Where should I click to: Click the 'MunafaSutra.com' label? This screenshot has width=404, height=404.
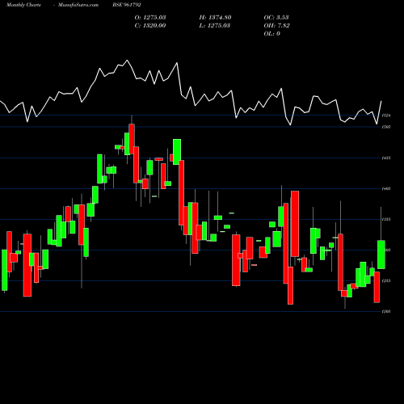pyautogui.click(x=78, y=5)
